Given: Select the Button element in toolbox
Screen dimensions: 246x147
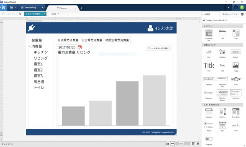Looking at the screenshot, I should (x=236, y=53).
